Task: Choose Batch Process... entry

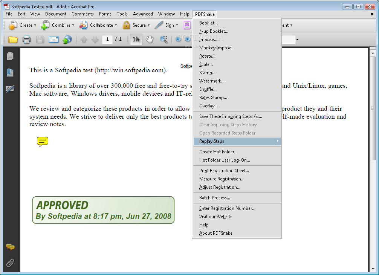Action: [x=237, y=198]
